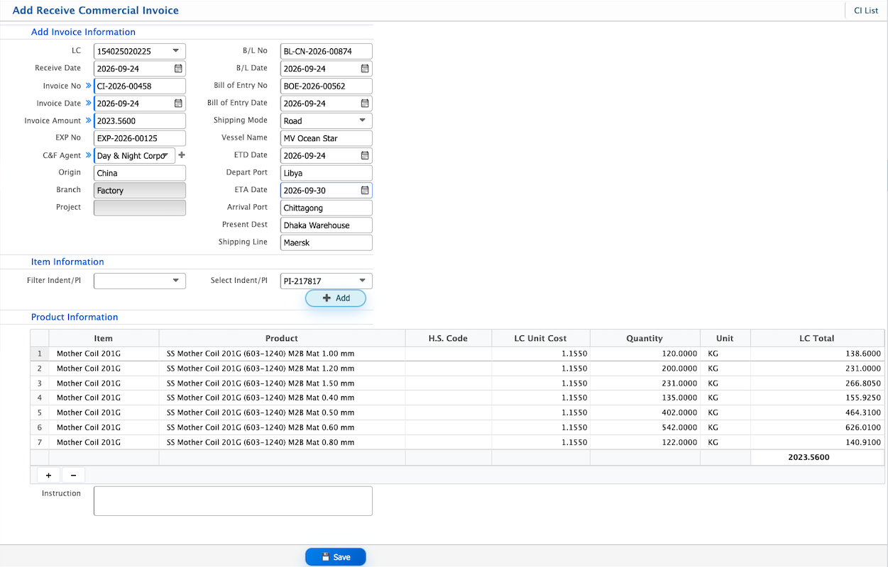This screenshot has width=888, height=567.
Task: Click the minus button to remove table row
Action: 73,476
